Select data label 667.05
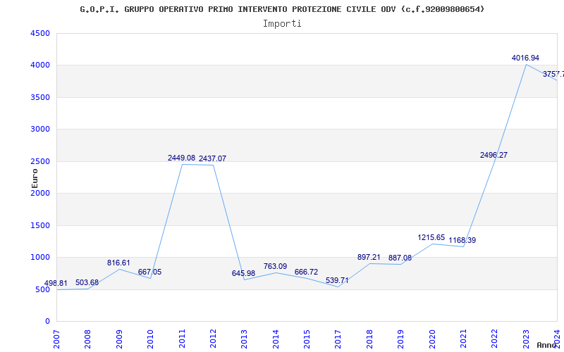This screenshot has width=564, height=352. click(x=149, y=272)
